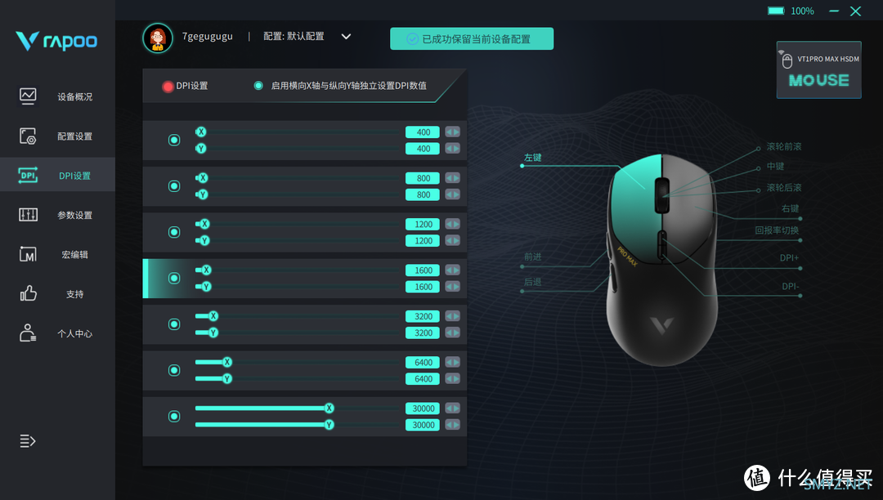The image size is (883, 500).
Task: Click the 回报率切换 polling rate label
Action: pyautogui.click(x=778, y=230)
